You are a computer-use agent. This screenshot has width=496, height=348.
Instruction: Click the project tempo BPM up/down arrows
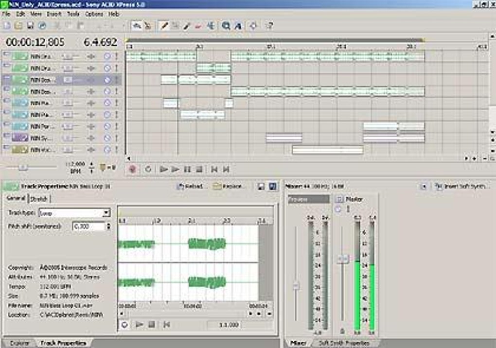click(x=91, y=169)
